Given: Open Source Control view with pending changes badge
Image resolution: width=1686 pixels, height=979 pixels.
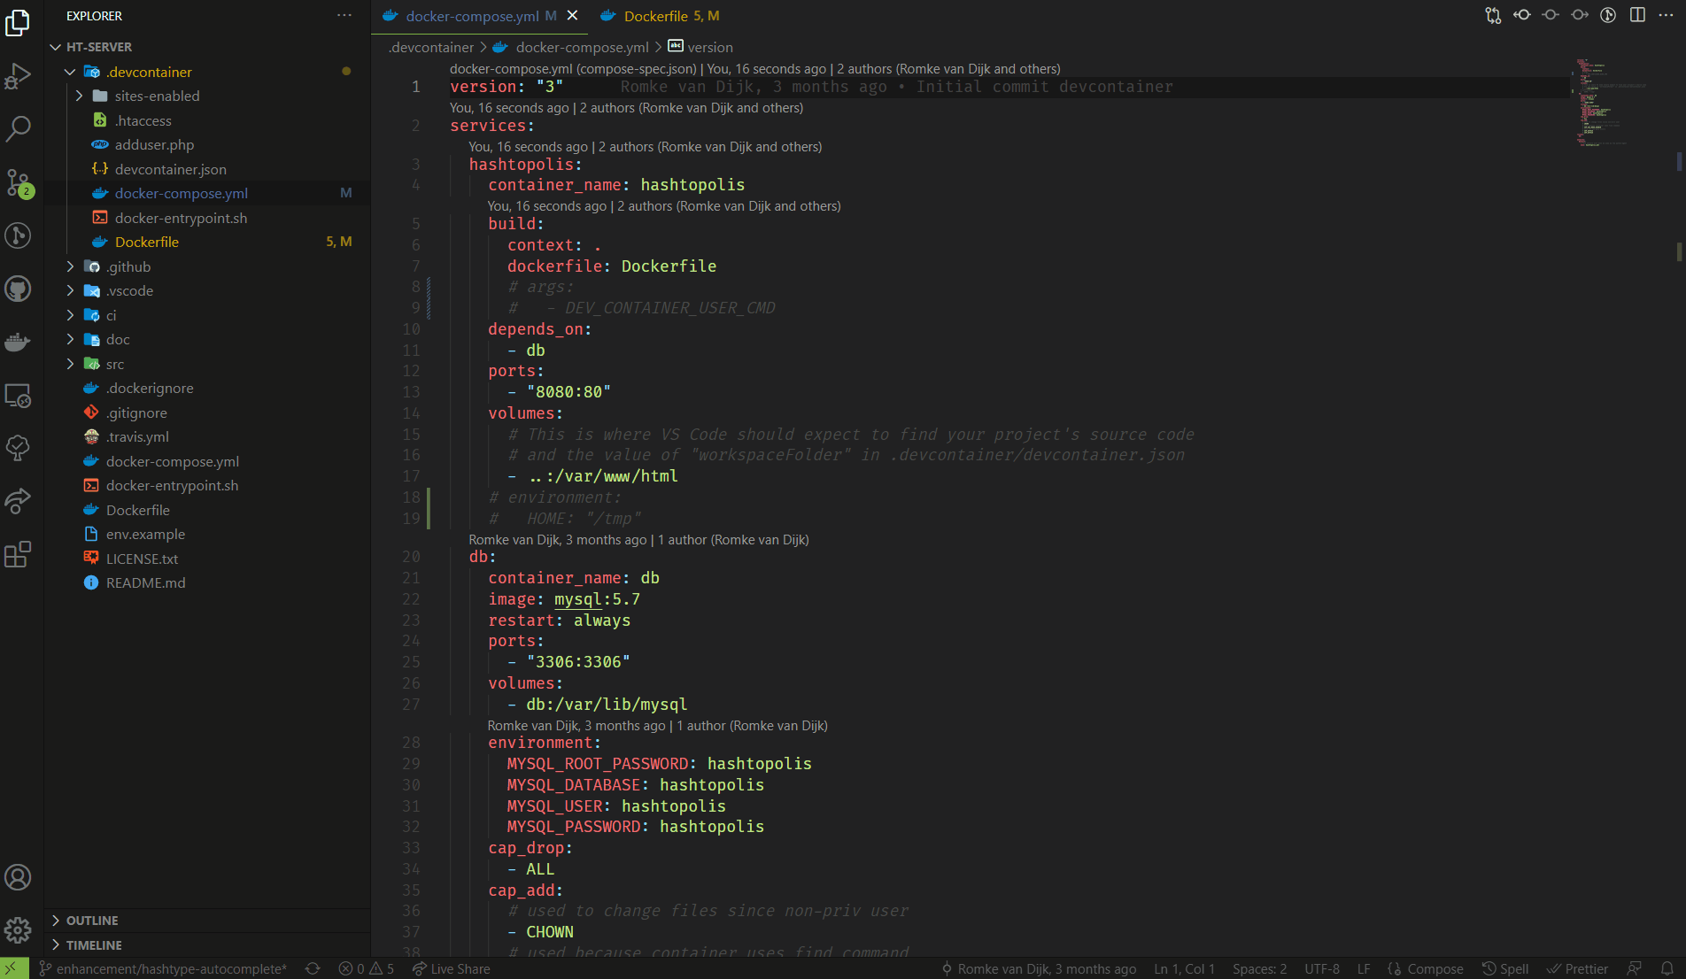Looking at the screenshot, I should pos(18,183).
